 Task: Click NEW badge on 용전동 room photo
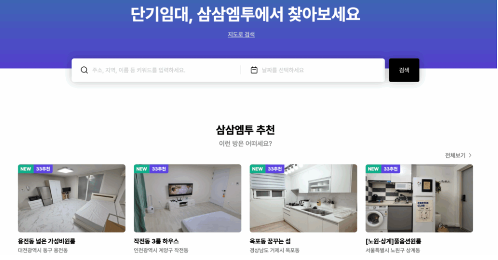pos(26,169)
